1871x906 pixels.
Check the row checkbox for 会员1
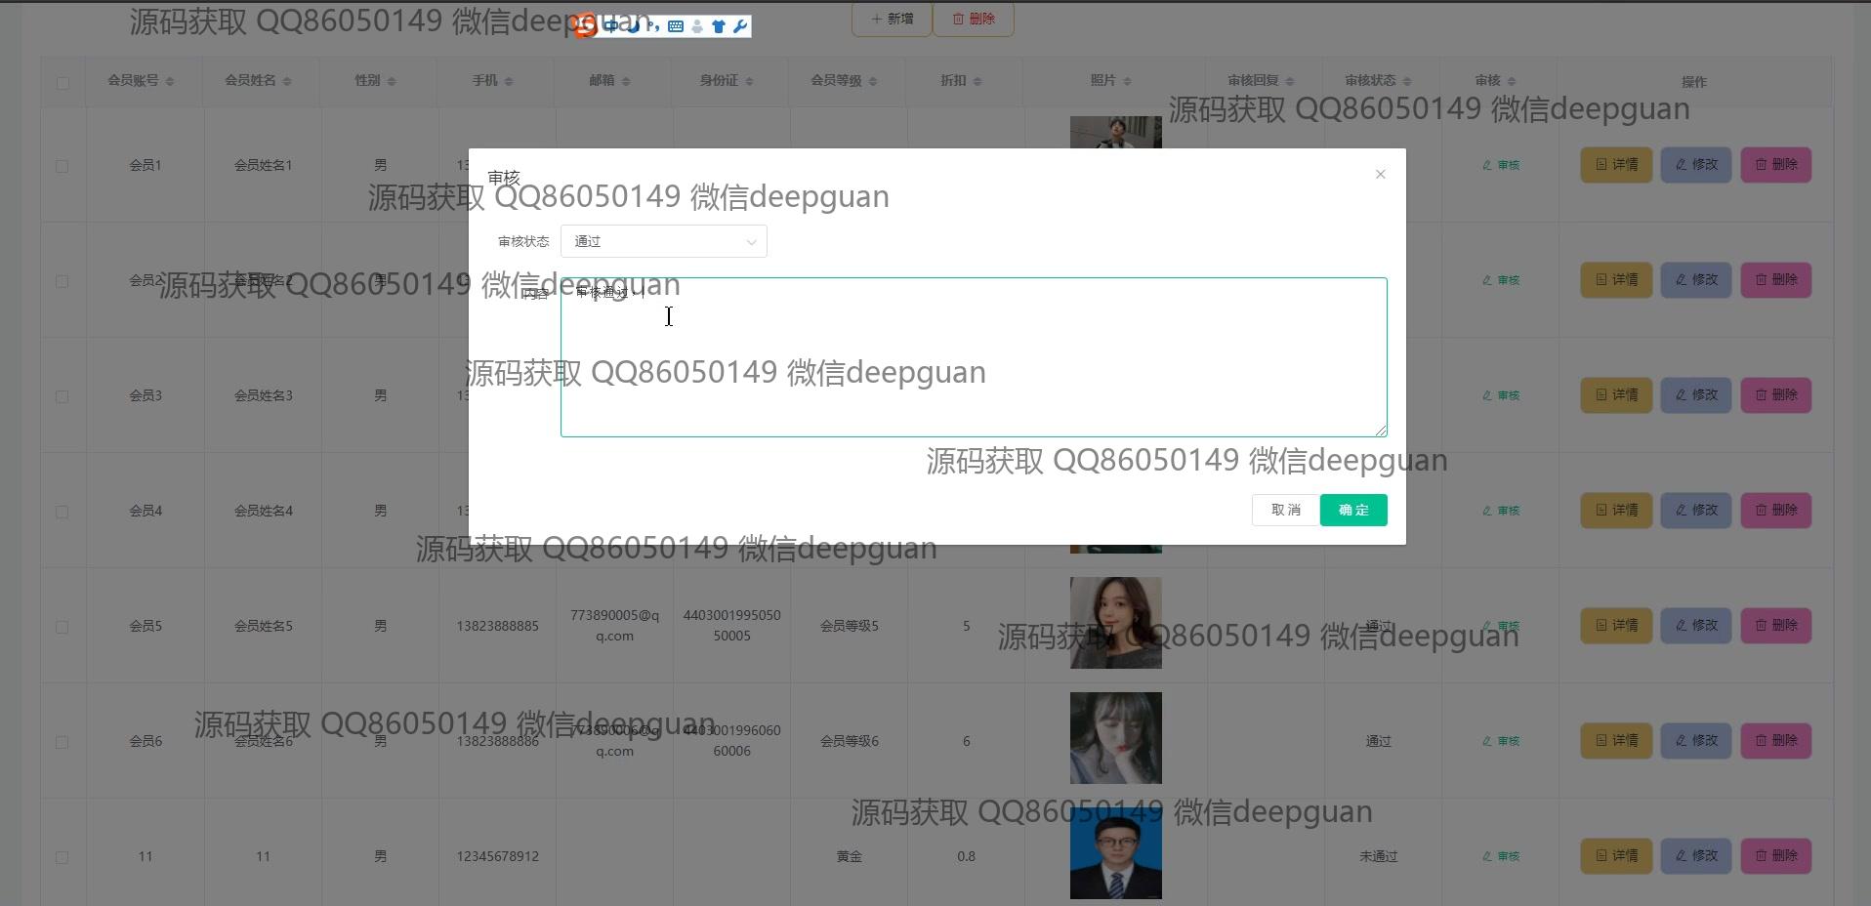(x=62, y=166)
